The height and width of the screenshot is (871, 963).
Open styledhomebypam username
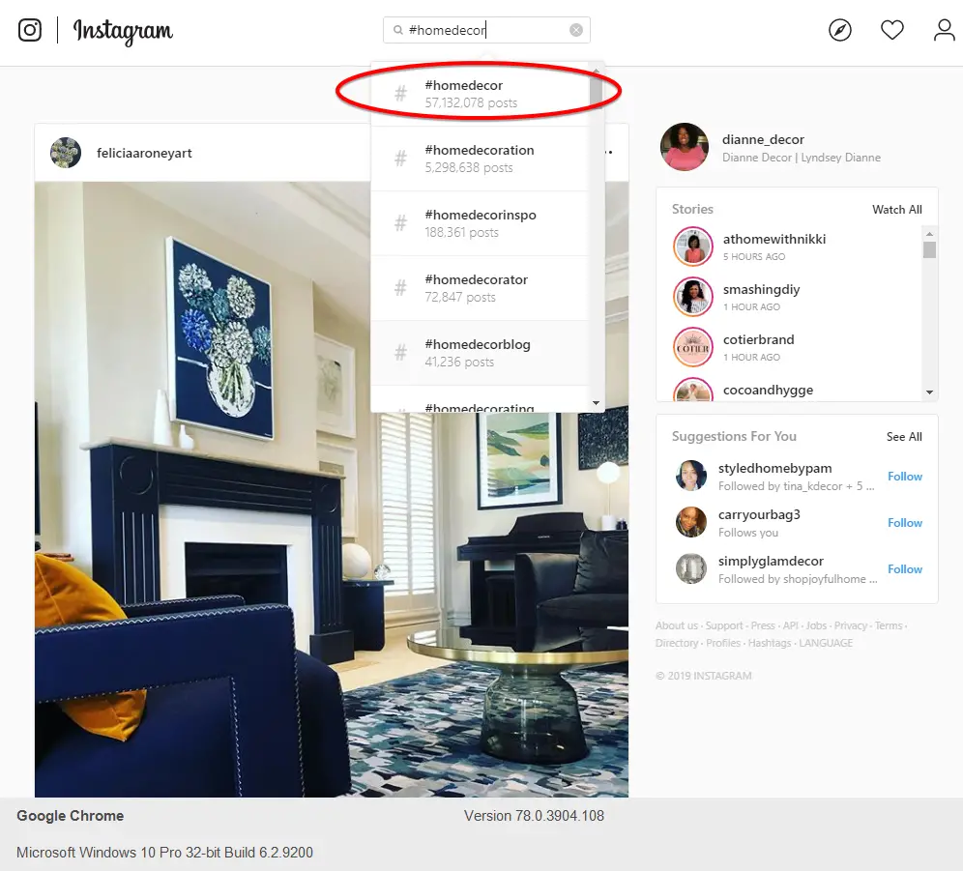point(775,468)
